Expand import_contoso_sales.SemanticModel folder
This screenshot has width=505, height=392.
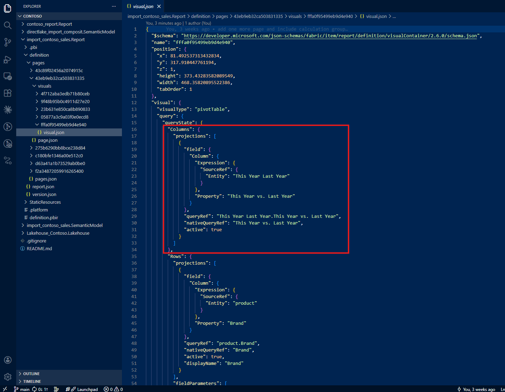pyautogui.click(x=69, y=225)
